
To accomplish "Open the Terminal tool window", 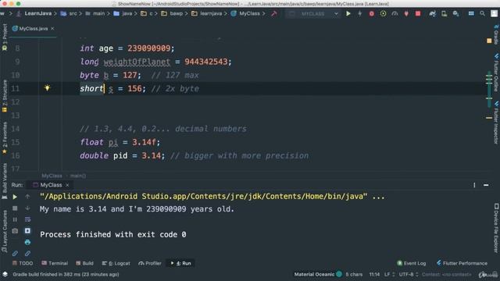I will coord(55,263).
